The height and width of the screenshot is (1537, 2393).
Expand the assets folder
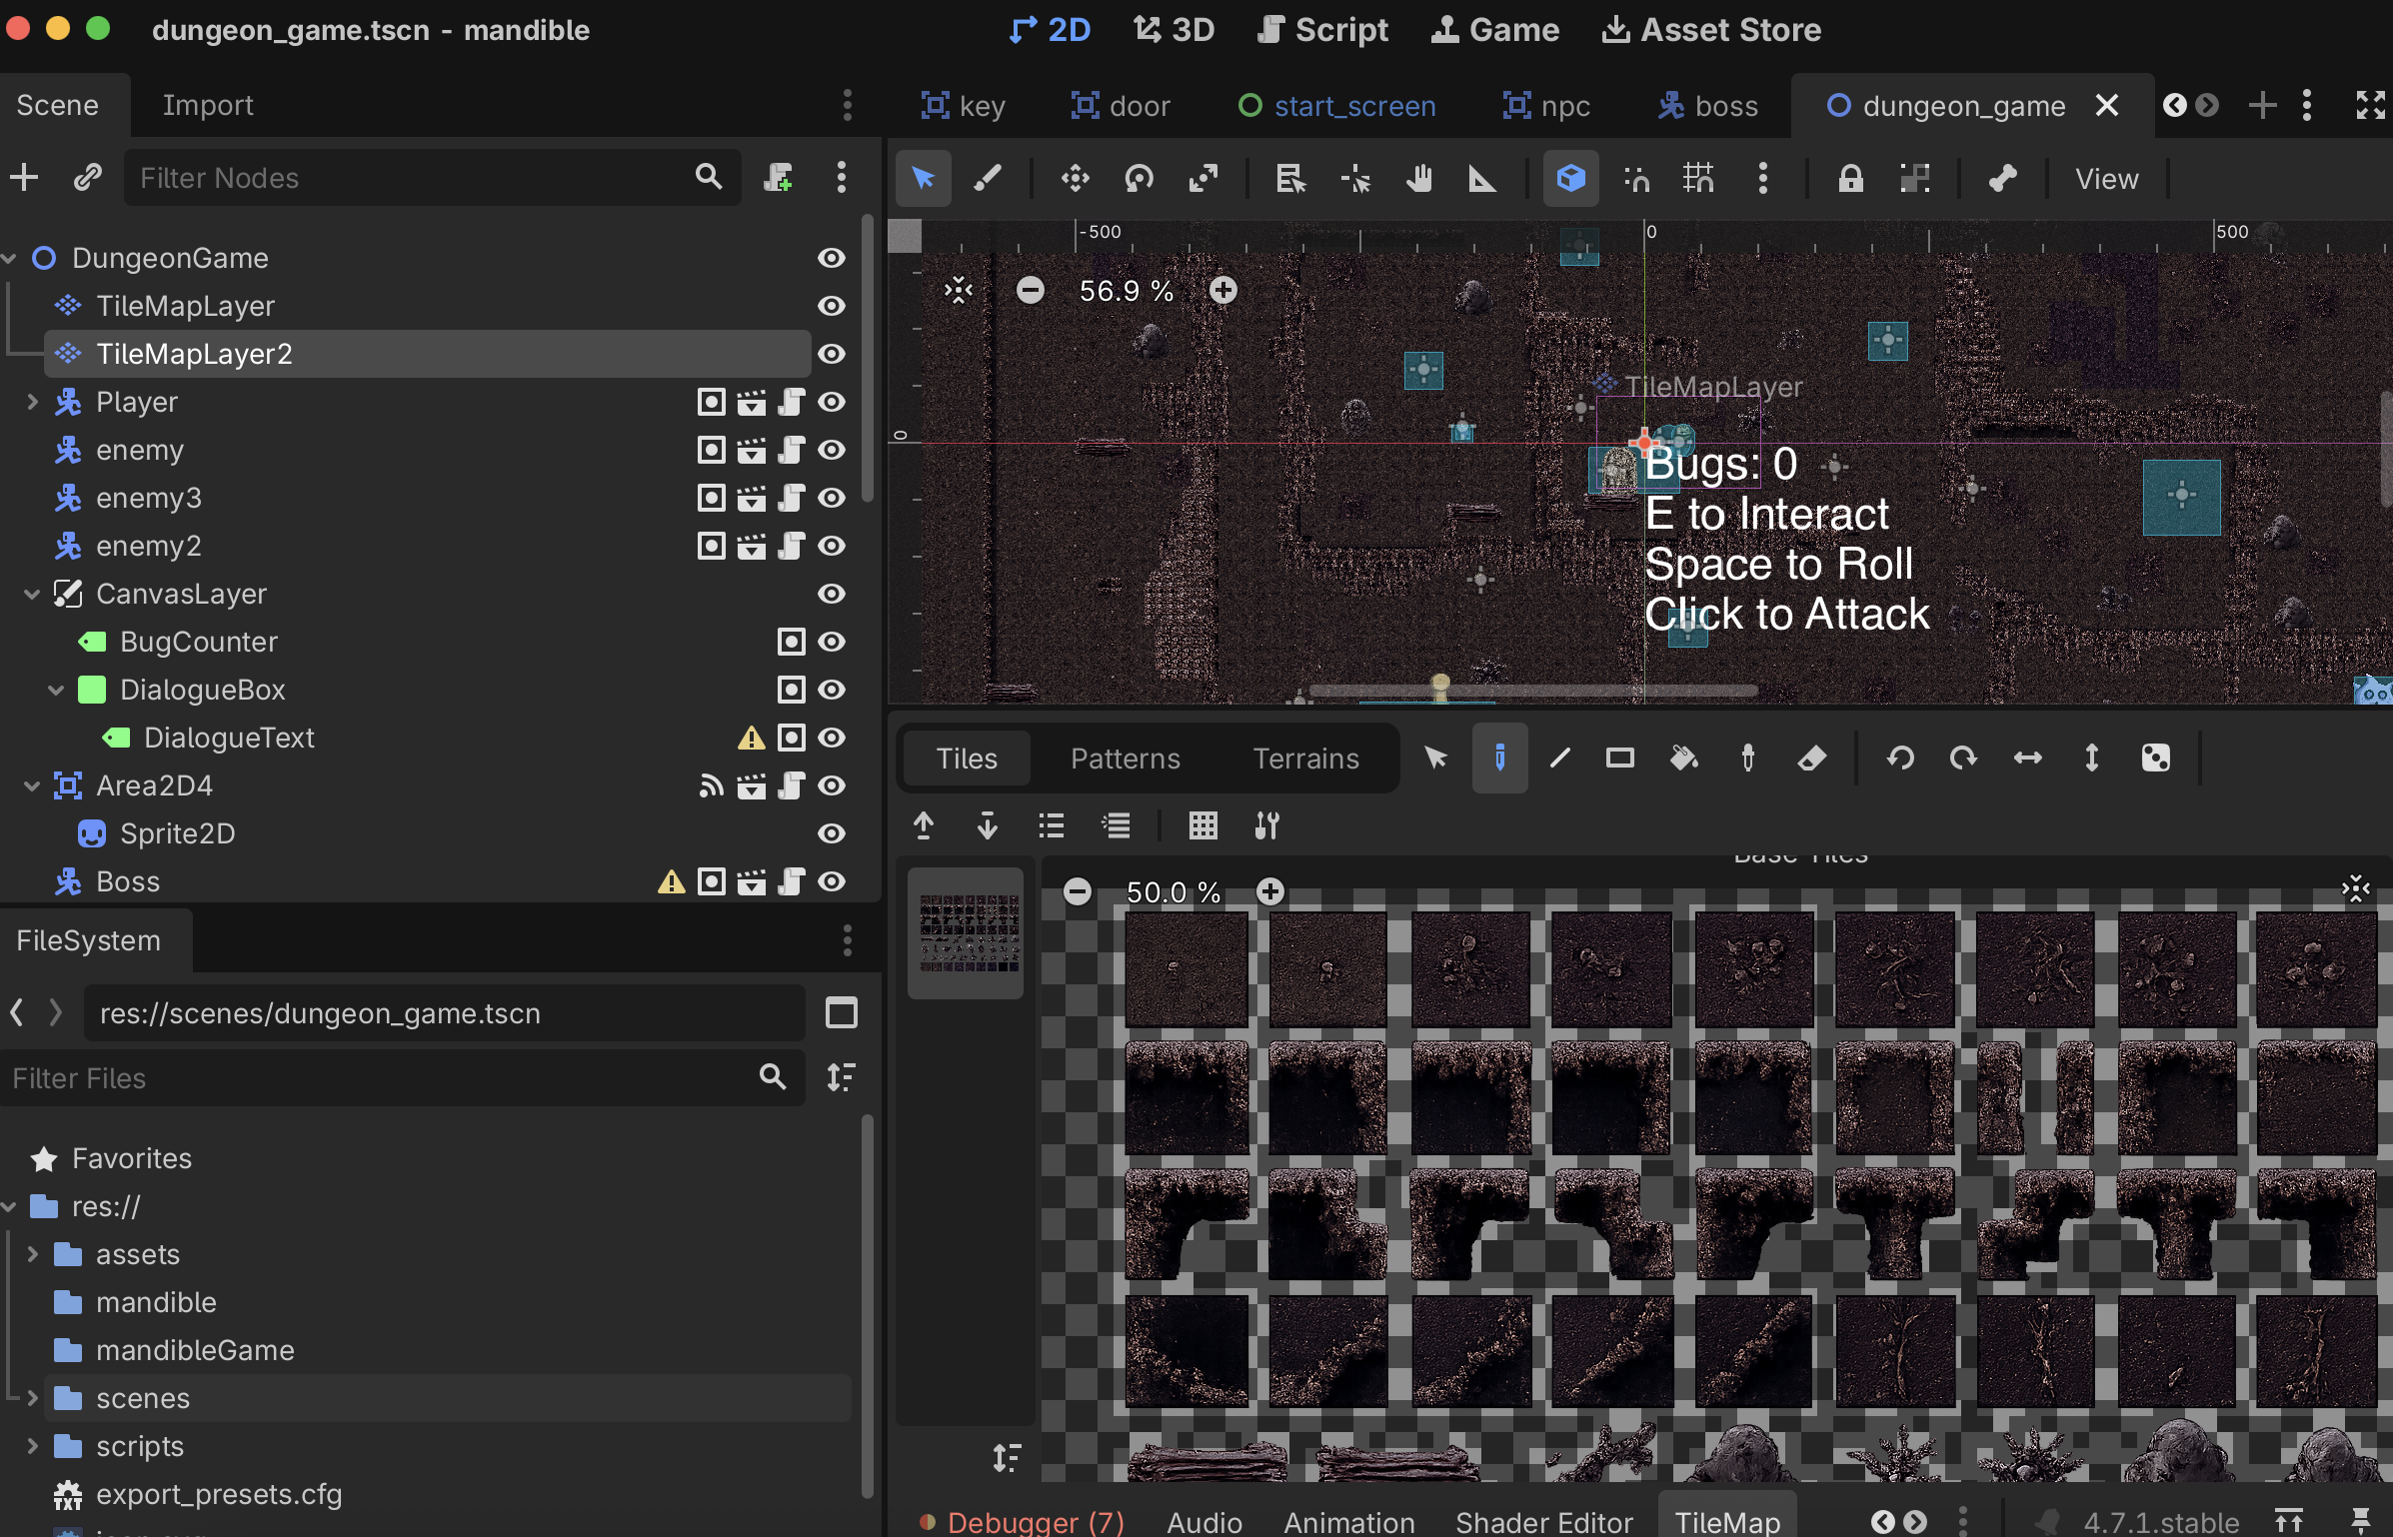(32, 1254)
